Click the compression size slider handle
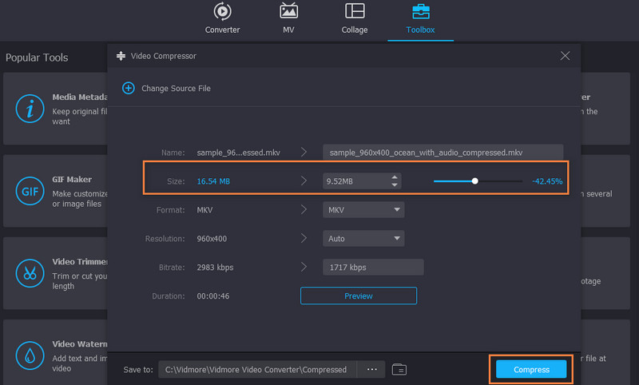The width and height of the screenshot is (639, 385). pyautogui.click(x=475, y=181)
